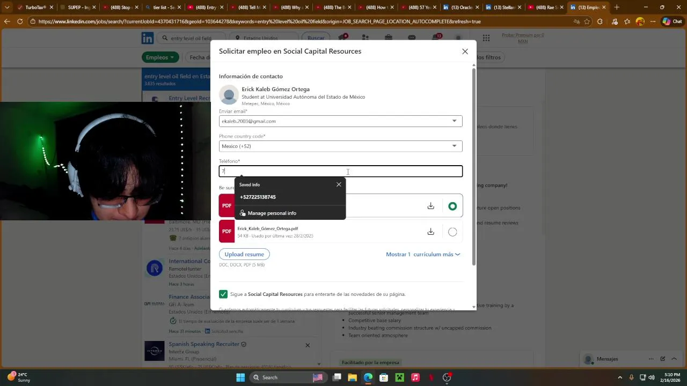Select Erick_Kaleb_Gómez_Ortega.pdf radio button
The height and width of the screenshot is (386, 687).
pyautogui.click(x=452, y=232)
